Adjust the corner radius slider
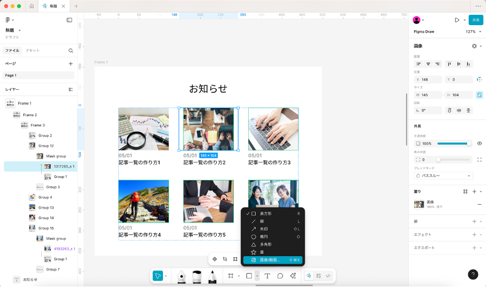This screenshot has height=287, width=486. tap(454, 160)
